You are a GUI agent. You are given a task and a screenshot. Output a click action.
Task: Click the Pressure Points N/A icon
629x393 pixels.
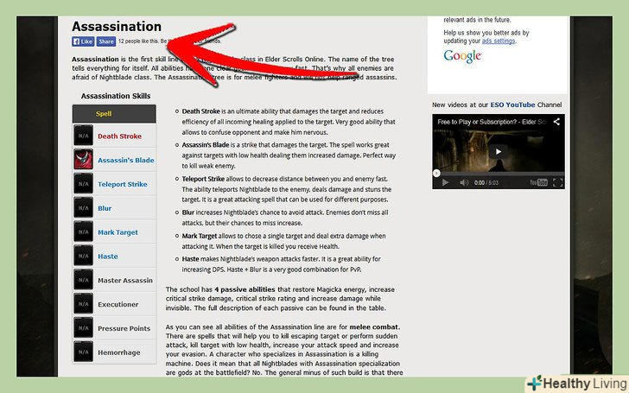click(x=84, y=328)
